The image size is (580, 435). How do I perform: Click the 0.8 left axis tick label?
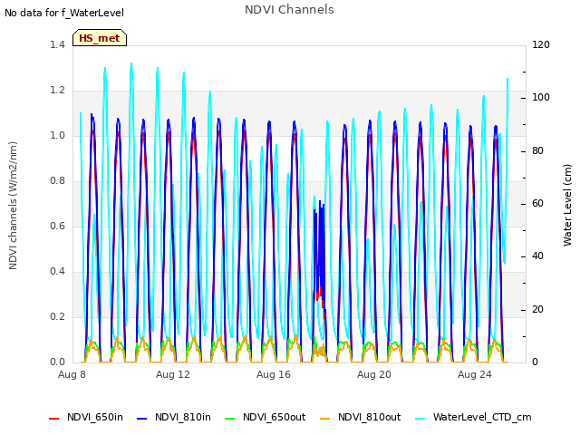57,181
